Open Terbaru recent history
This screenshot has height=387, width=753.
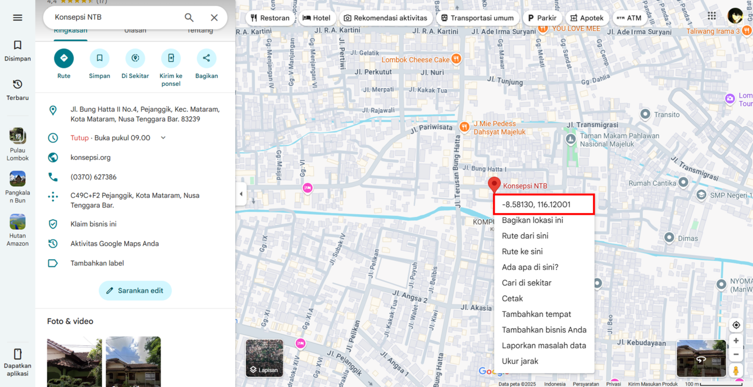click(x=17, y=90)
